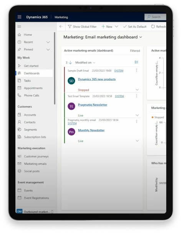182x233 pixels.
Task: Toggle the list view layout icon
Action: [x=136, y=62]
